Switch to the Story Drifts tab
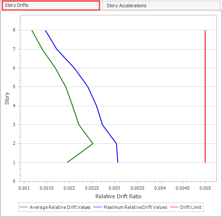Image resolution: width=222 pixels, height=217 pixels. point(51,6)
